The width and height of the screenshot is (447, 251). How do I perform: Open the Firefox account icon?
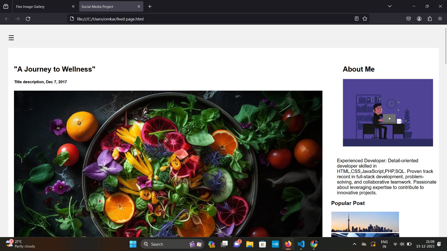(419, 19)
